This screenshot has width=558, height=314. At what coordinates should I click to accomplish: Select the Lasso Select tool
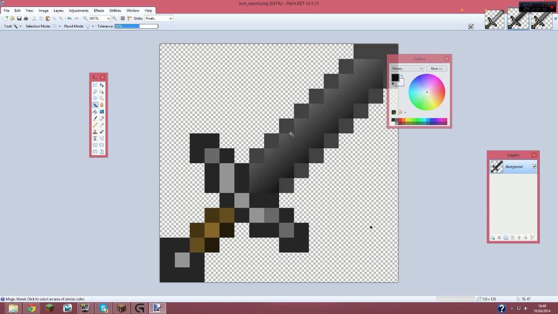tap(95, 92)
